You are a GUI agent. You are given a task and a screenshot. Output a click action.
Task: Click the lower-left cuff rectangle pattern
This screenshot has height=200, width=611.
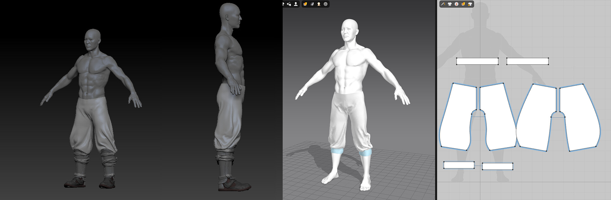[459, 165]
